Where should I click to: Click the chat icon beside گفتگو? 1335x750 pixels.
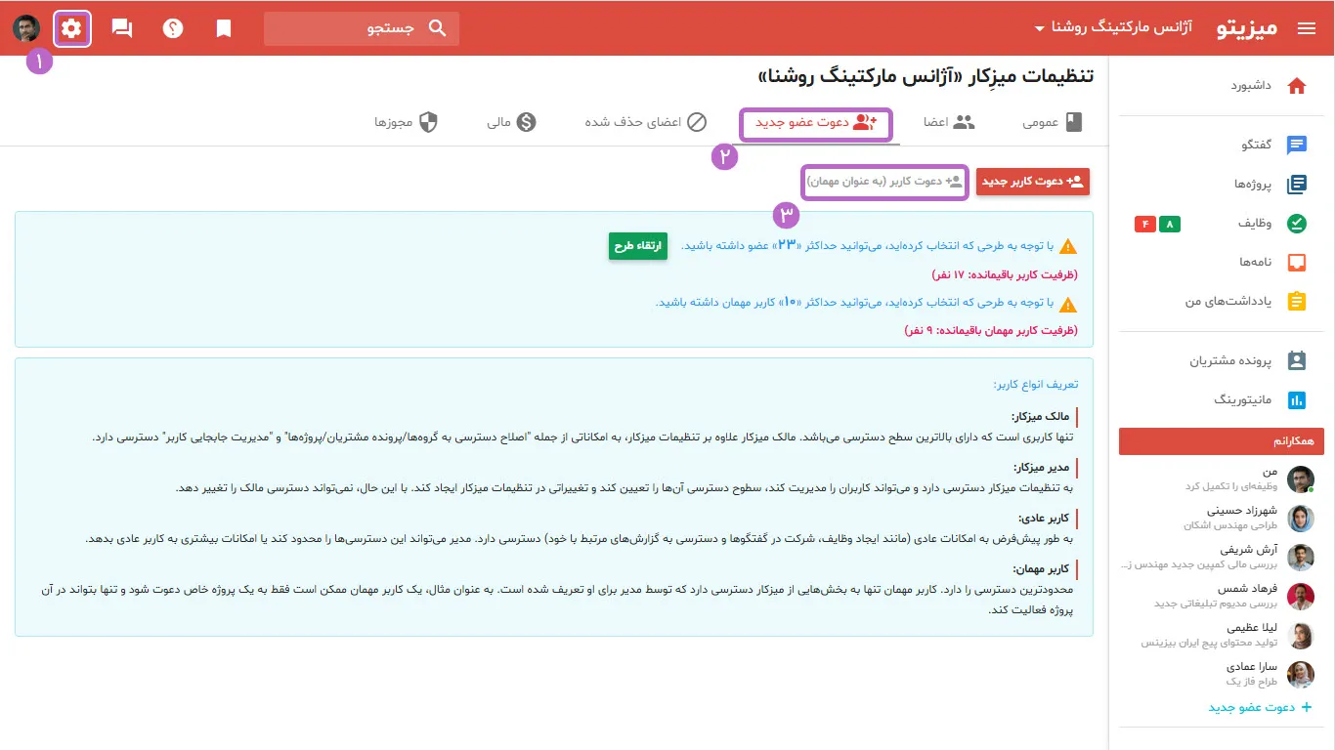1297,146
